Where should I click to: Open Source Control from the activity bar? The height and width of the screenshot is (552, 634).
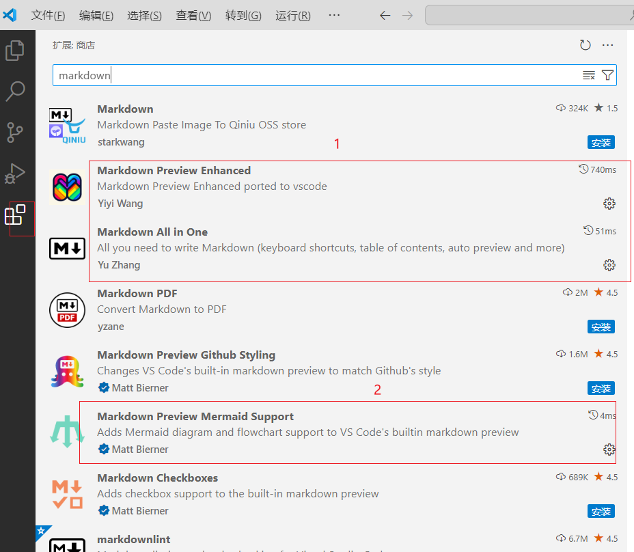pyautogui.click(x=15, y=133)
